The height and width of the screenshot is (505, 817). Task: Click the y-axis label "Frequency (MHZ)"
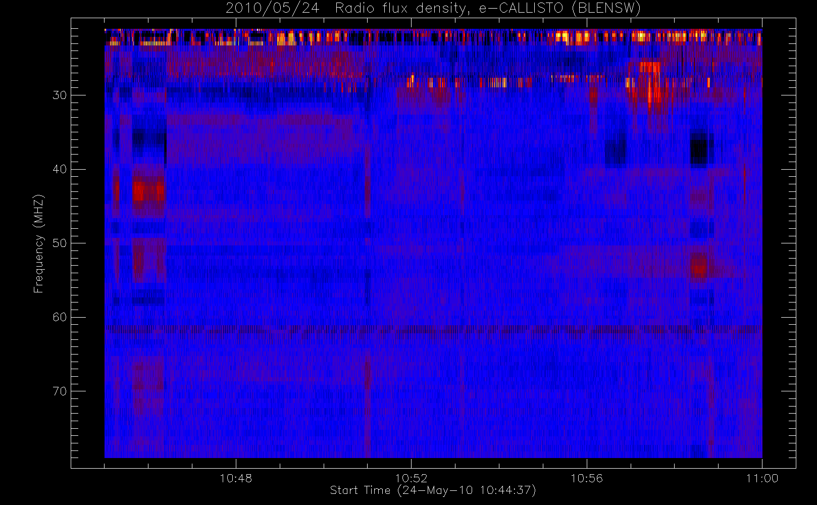(x=38, y=243)
